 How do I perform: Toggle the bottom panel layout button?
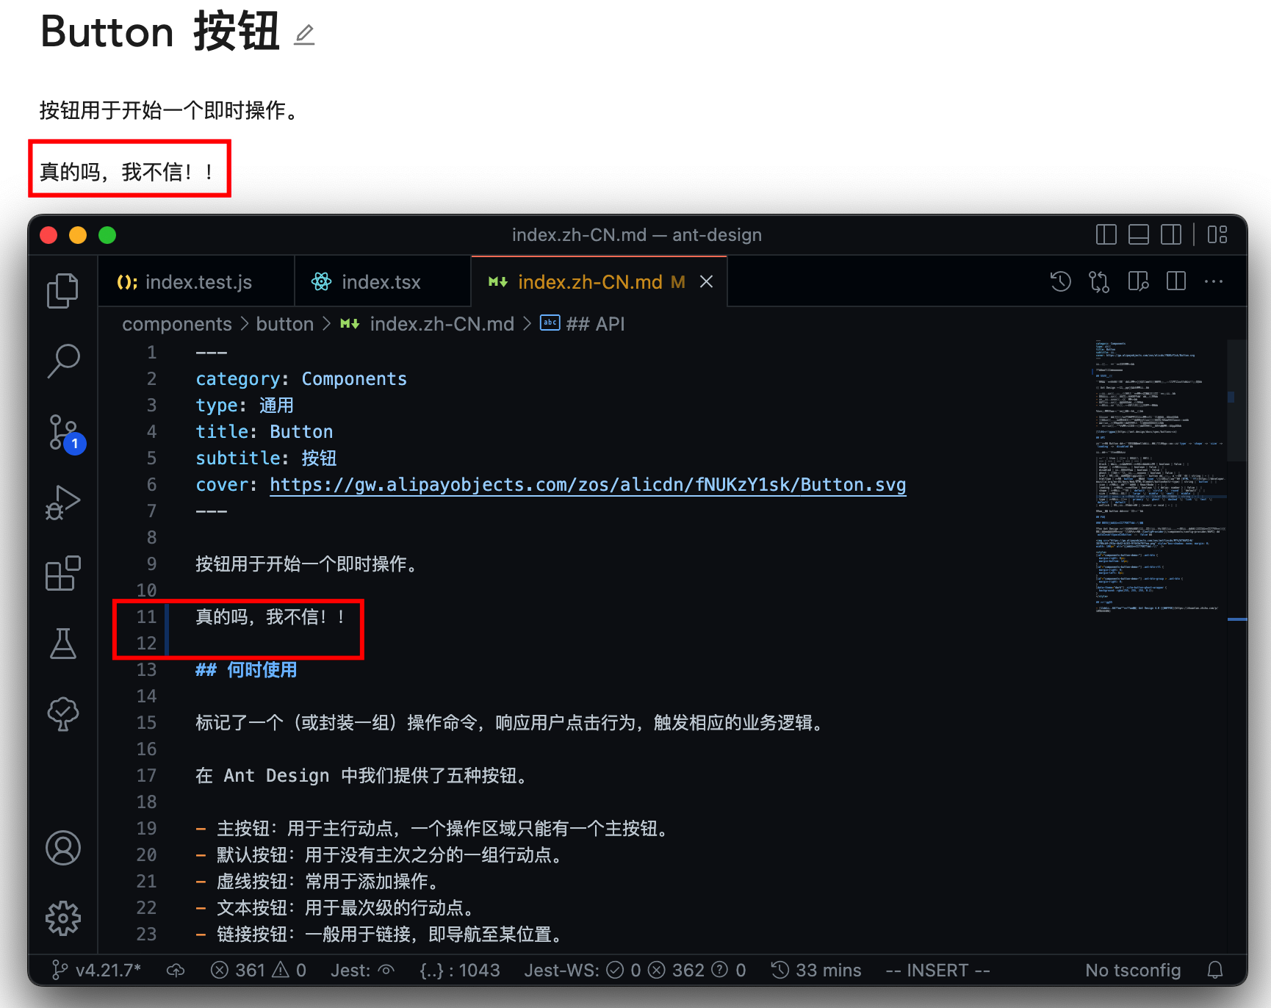click(x=1138, y=235)
